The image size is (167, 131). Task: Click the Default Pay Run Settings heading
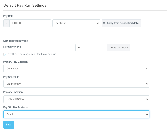click(25, 5)
